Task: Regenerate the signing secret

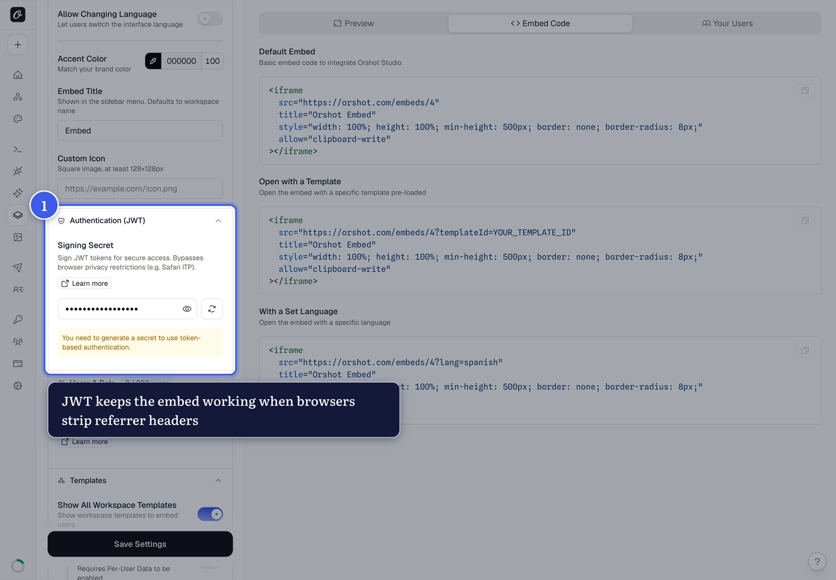Action: pos(212,309)
